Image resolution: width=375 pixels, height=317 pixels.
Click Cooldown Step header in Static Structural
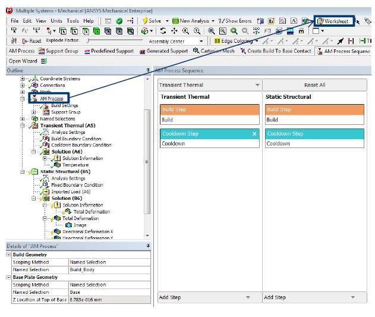314,134
